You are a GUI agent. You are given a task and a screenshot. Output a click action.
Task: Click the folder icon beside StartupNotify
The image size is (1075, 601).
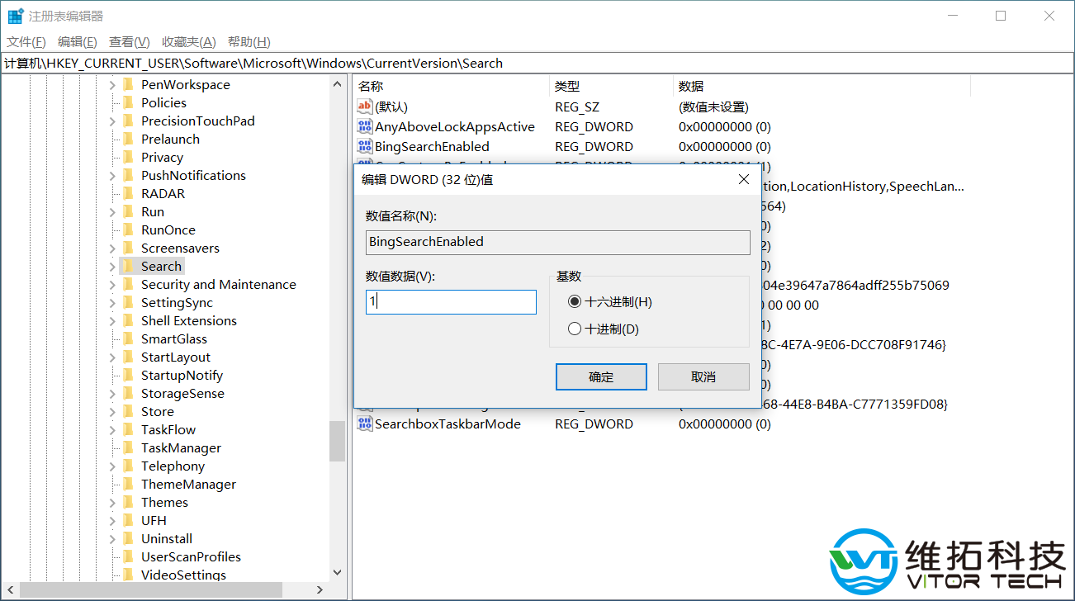tap(128, 375)
